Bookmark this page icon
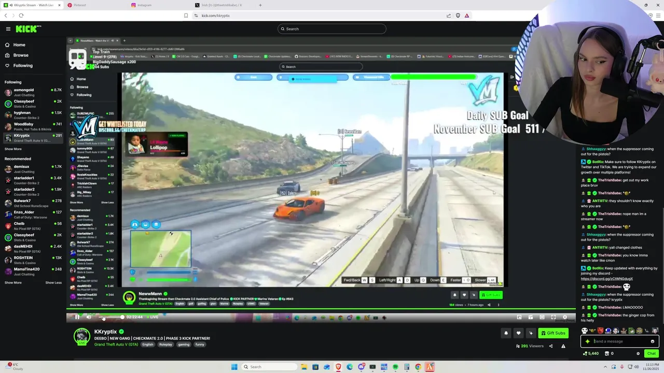This screenshot has height=373, width=664. tap(186, 16)
